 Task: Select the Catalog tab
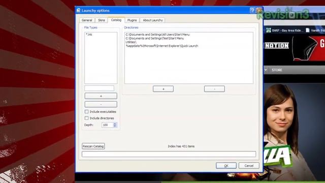coord(116,20)
